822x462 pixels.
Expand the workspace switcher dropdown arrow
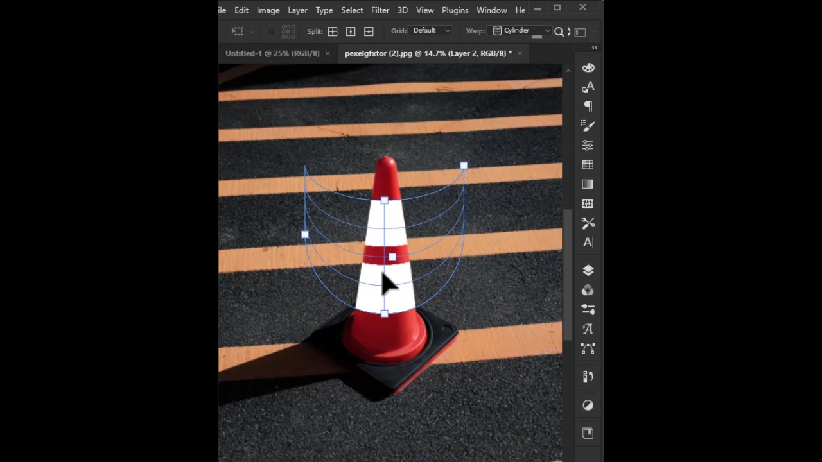tap(595, 31)
